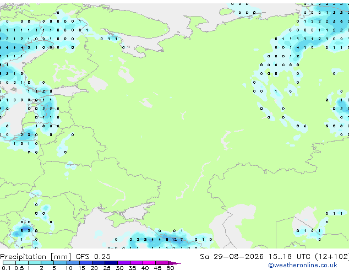Pick the 35–40 mm legend color swatch

tap(136, 263)
